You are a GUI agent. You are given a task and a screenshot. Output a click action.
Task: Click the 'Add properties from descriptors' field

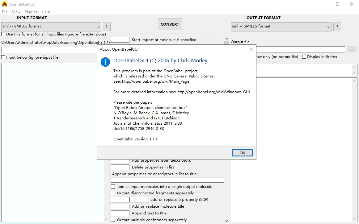pos(120,161)
